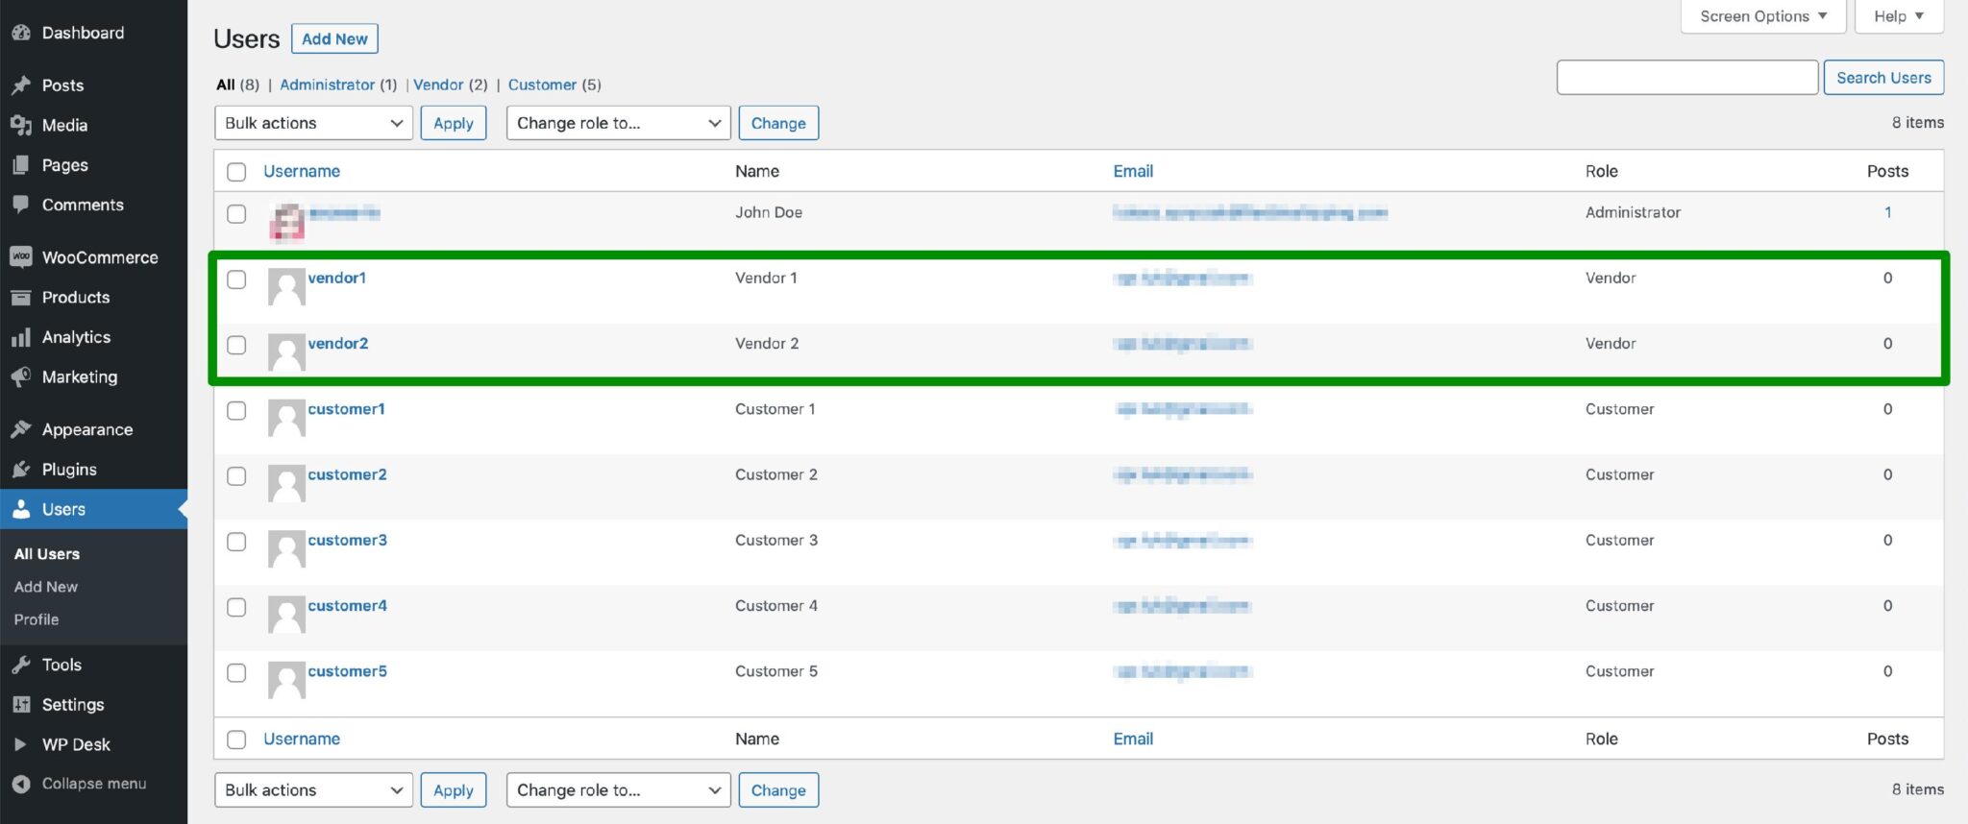This screenshot has width=1968, height=824.
Task: Expand Screen Options panel
Action: [1763, 16]
